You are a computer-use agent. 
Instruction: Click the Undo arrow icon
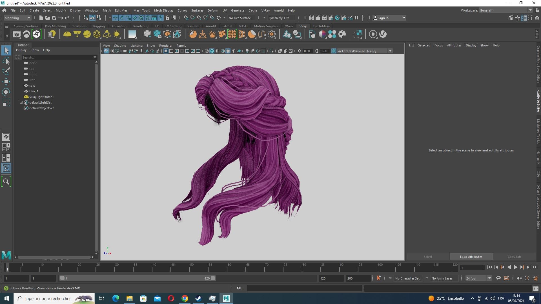tap(61, 18)
